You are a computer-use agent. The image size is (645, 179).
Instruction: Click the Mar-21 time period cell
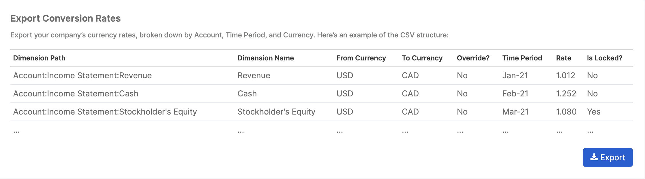pos(515,112)
